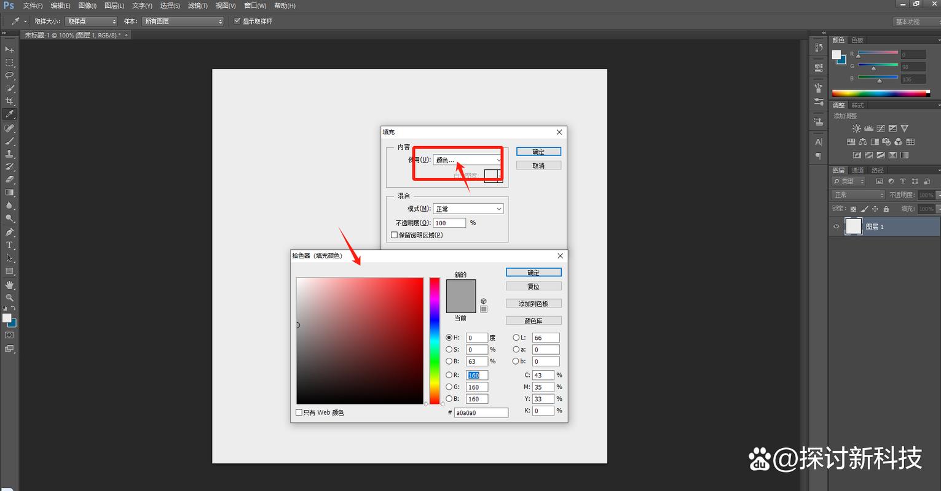Viewport: 941px width, 491px height.
Task: Select the Rectangular Marquee tool
Action: pyautogui.click(x=9, y=63)
